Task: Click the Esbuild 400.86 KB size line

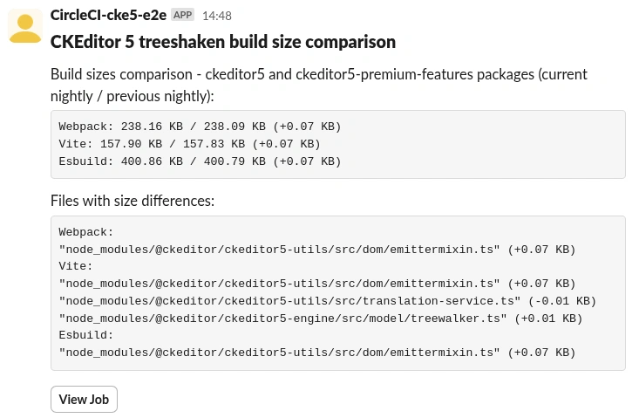Action: (x=200, y=161)
